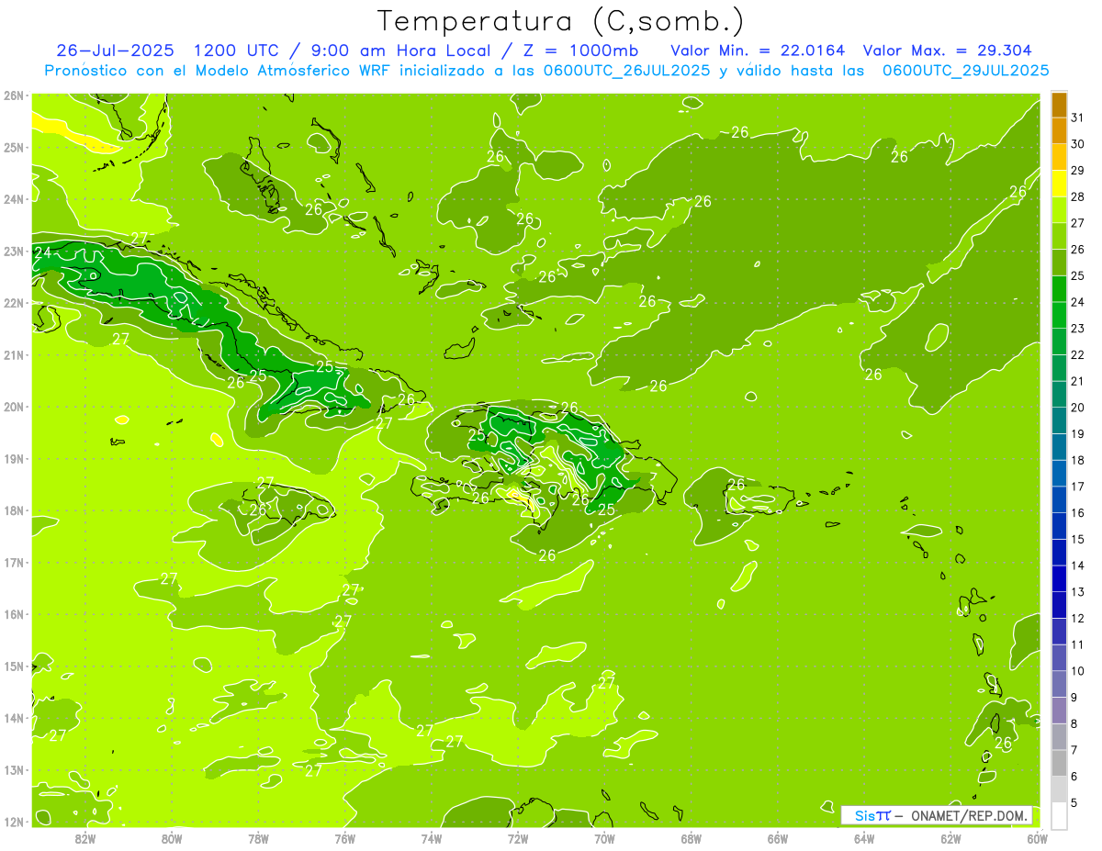The image size is (1102, 851).
Task: Click the '24' contour label over western Cuba
Action: coord(42,252)
